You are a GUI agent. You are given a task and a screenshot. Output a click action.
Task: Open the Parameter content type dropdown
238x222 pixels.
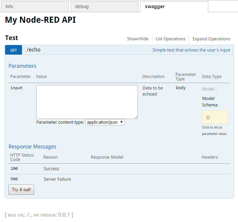105,122
